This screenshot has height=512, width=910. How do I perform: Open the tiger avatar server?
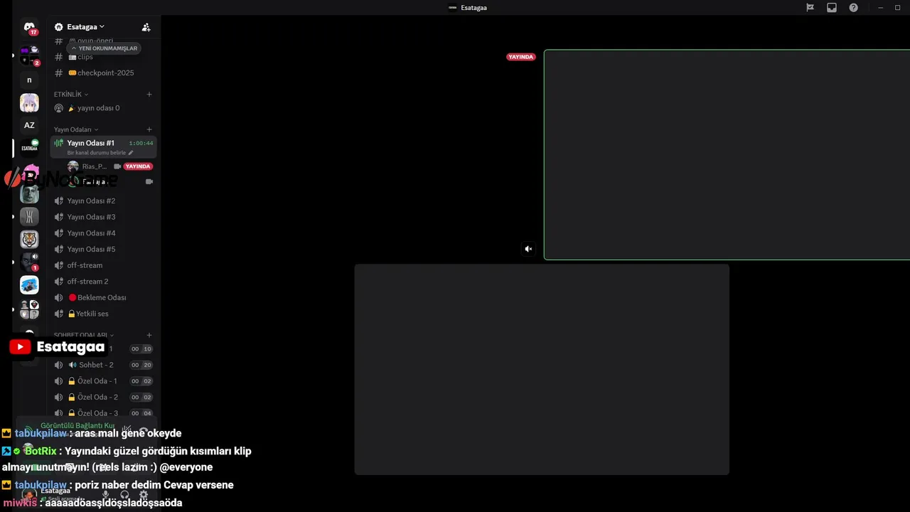(x=29, y=239)
